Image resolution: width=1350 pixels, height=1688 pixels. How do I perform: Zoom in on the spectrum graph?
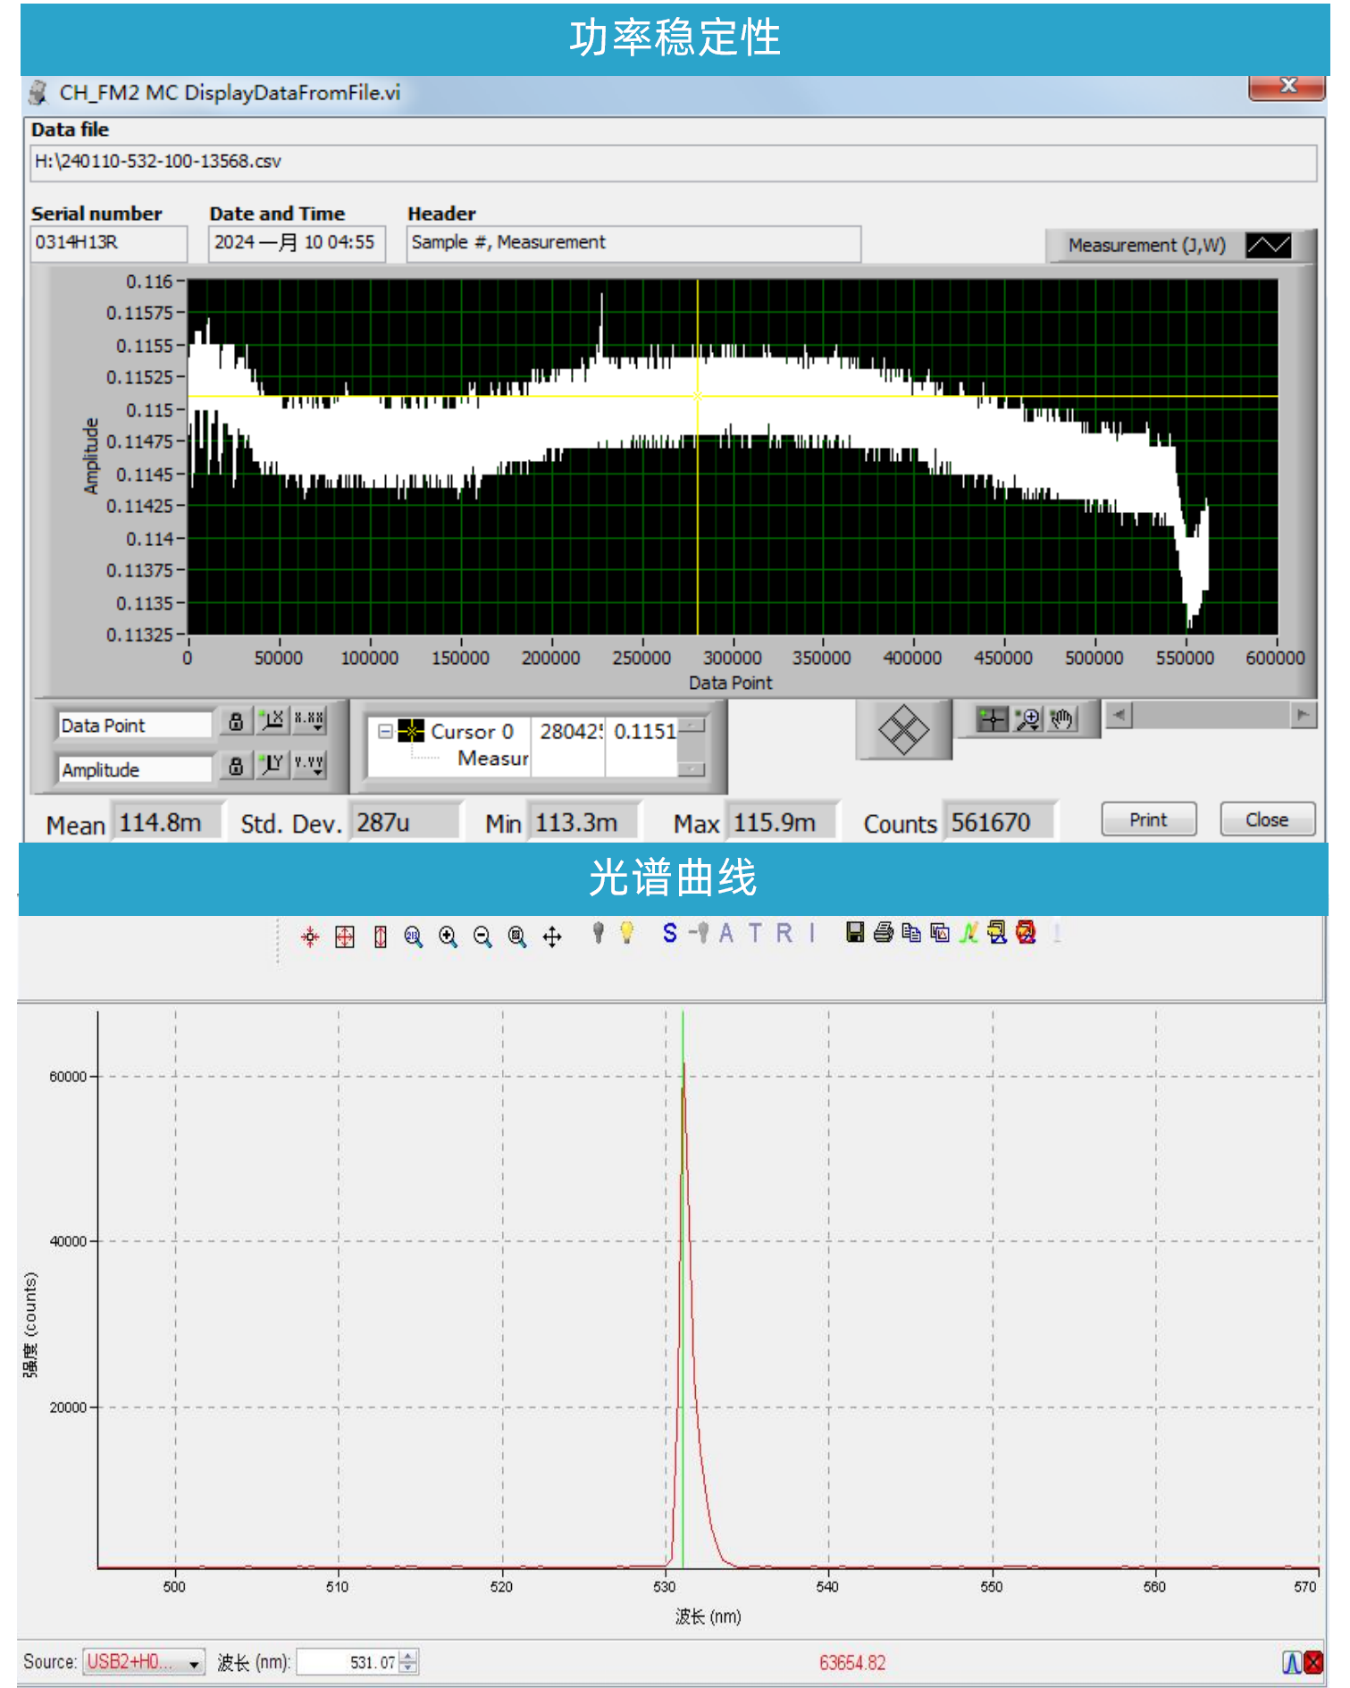pyautogui.click(x=448, y=936)
